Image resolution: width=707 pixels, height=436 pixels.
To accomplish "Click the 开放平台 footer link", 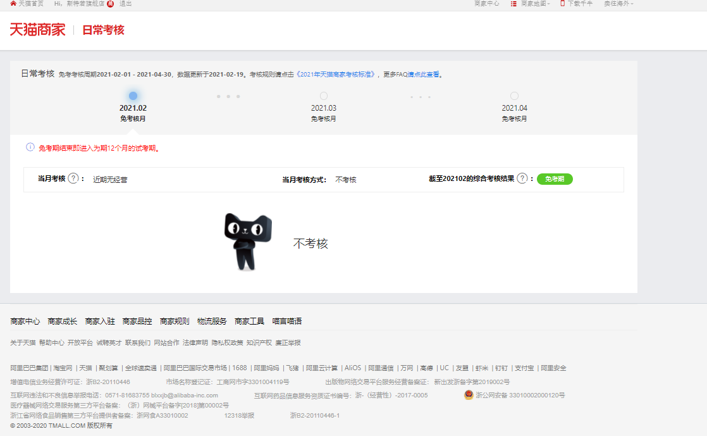I will (x=80, y=343).
